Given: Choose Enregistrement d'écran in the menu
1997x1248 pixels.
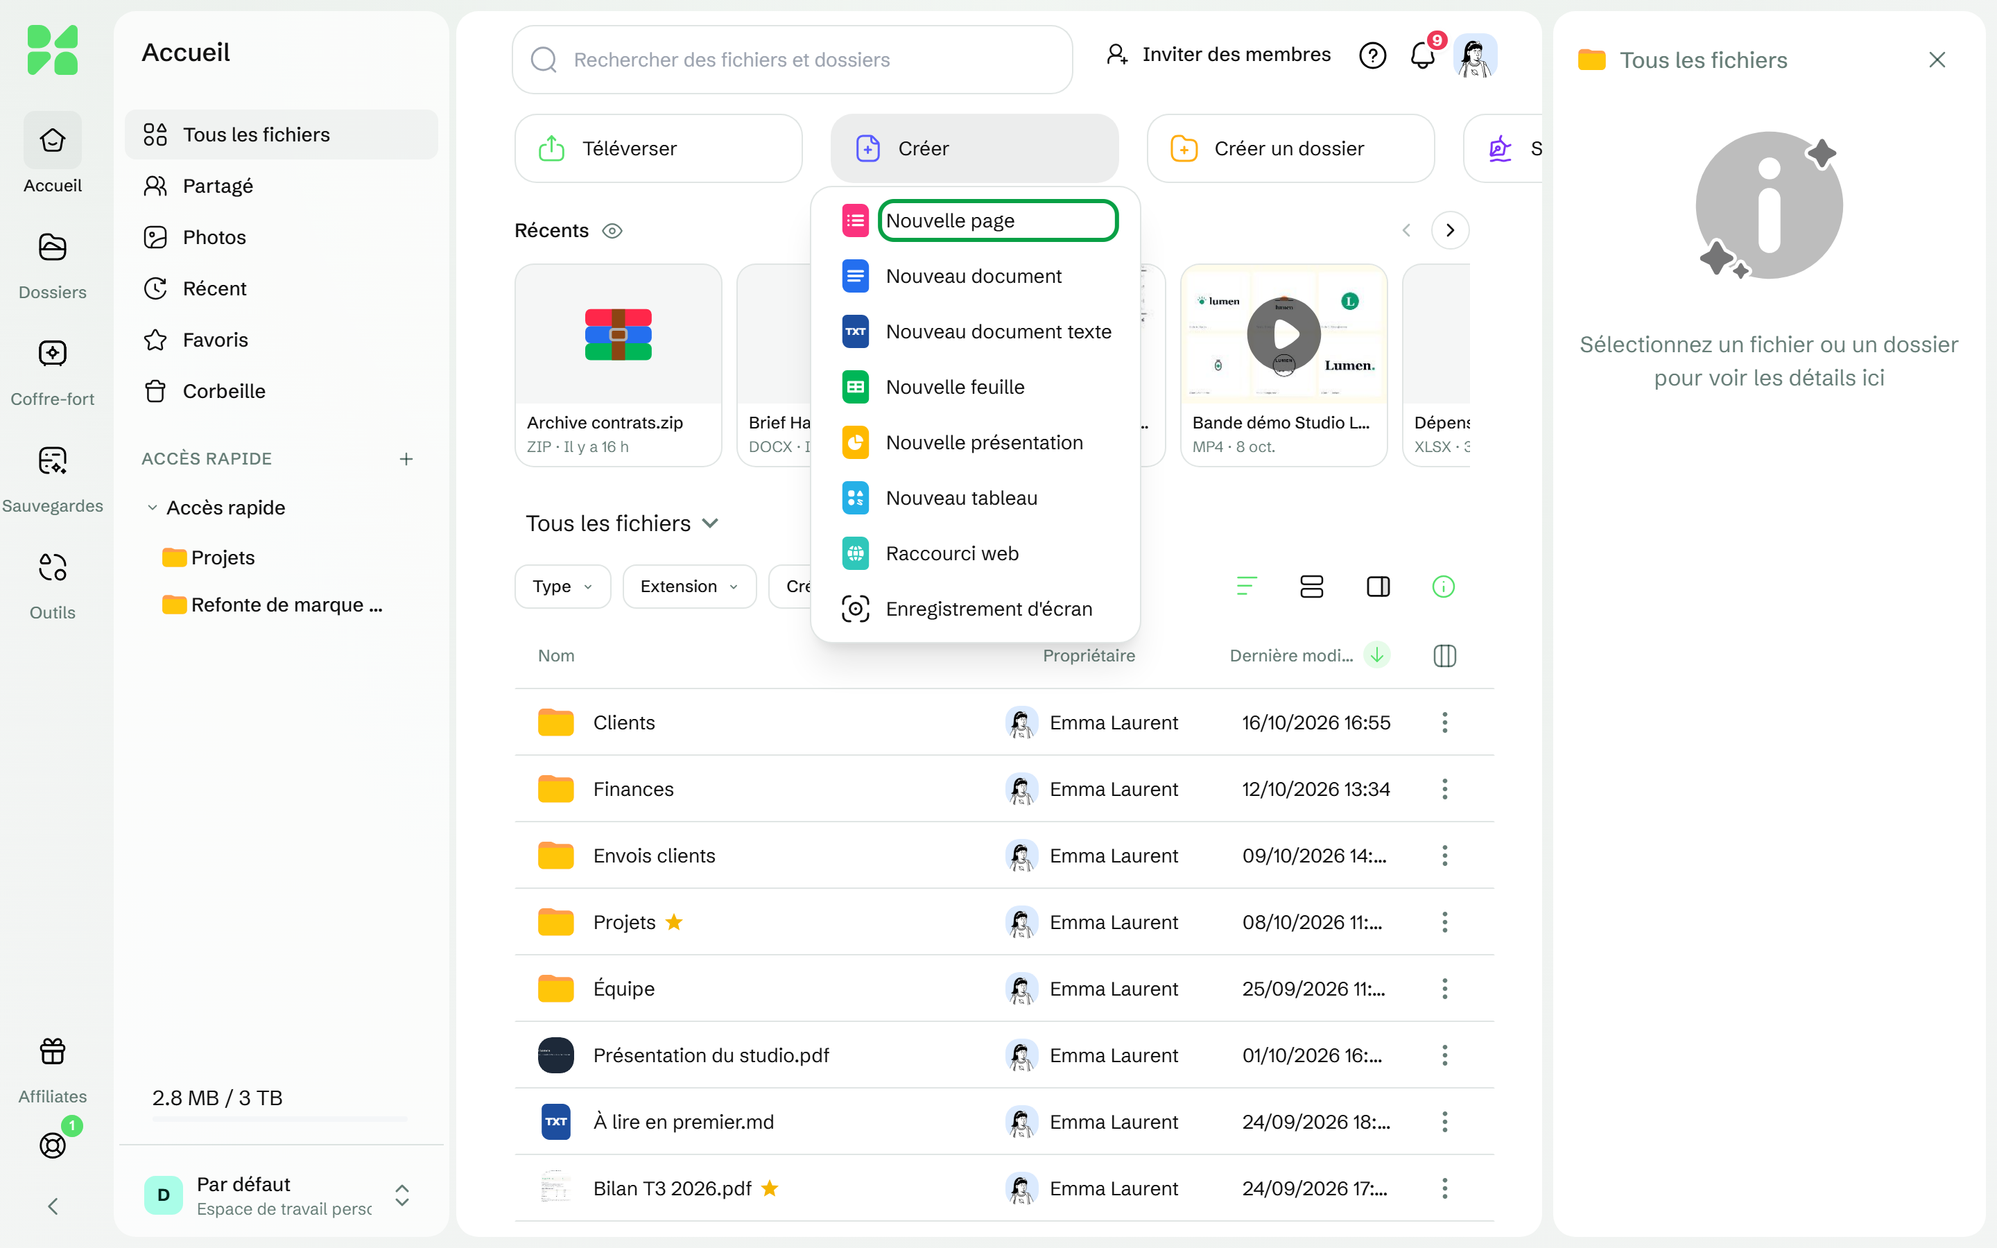Looking at the screenshot, I should (x=976, y=609).
